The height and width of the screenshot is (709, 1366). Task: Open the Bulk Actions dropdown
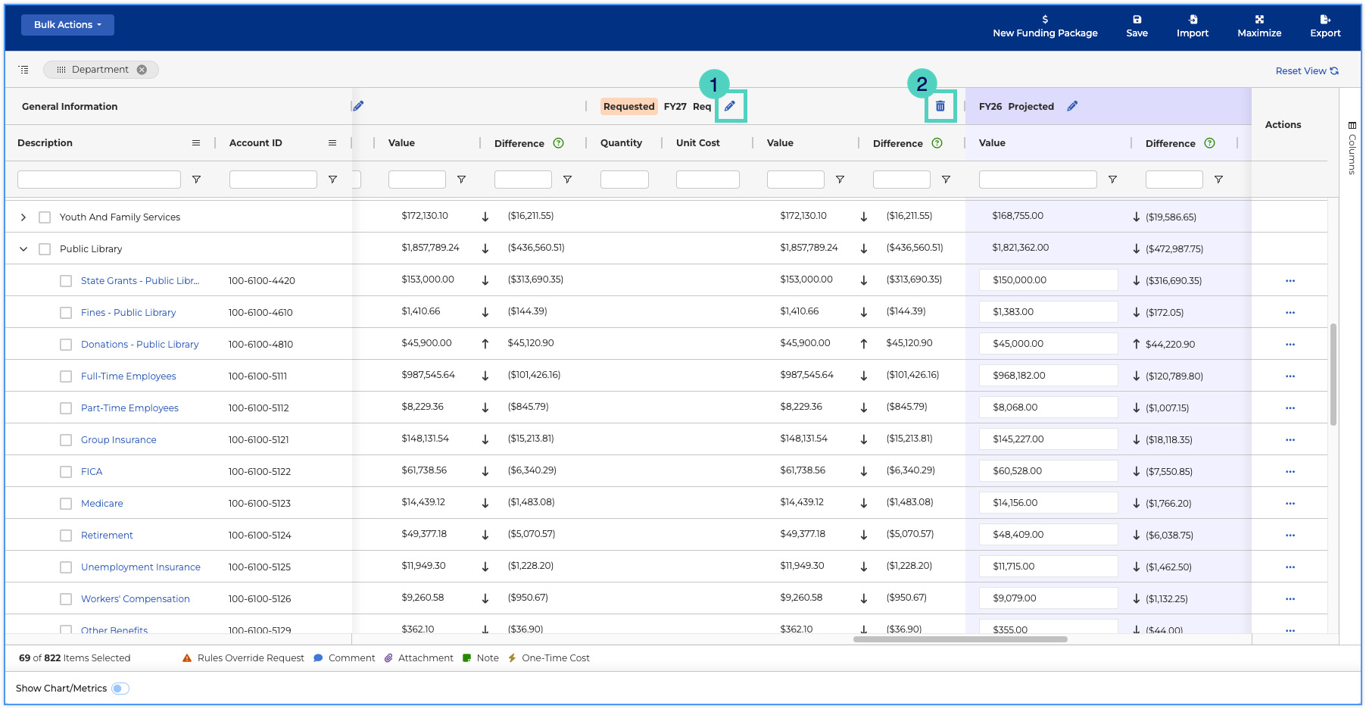(x=67, y=25)
